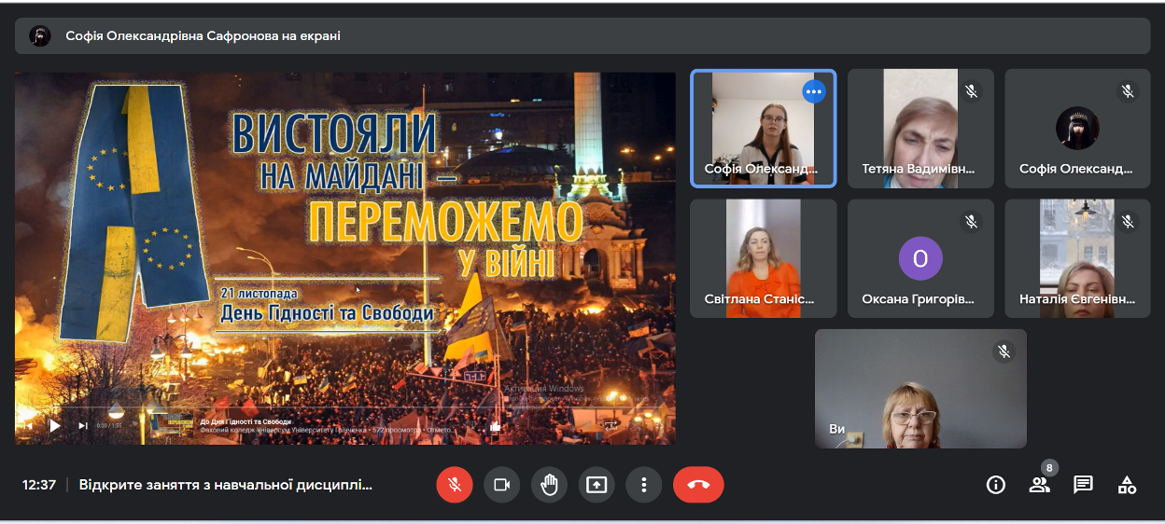Click the purple O avatar of Оксана
The width and height of the screenshot is (1165, 524).
point(919,258)
